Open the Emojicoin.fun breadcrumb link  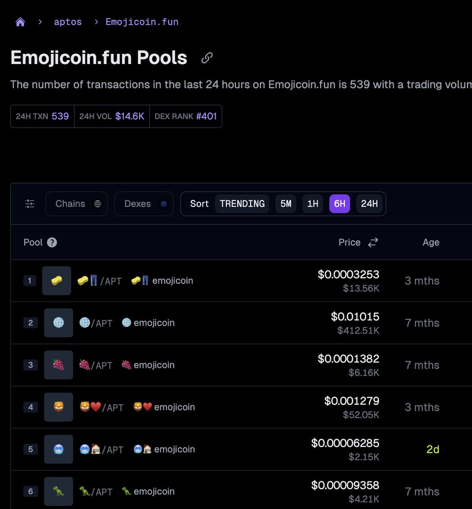click(x=142, y=22)
